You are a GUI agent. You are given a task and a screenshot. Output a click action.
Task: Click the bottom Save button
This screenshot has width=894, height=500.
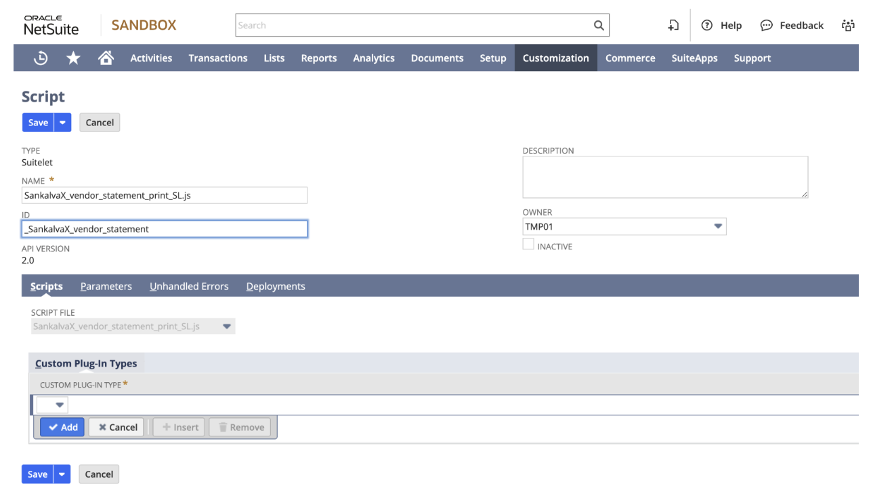[38, 474]
